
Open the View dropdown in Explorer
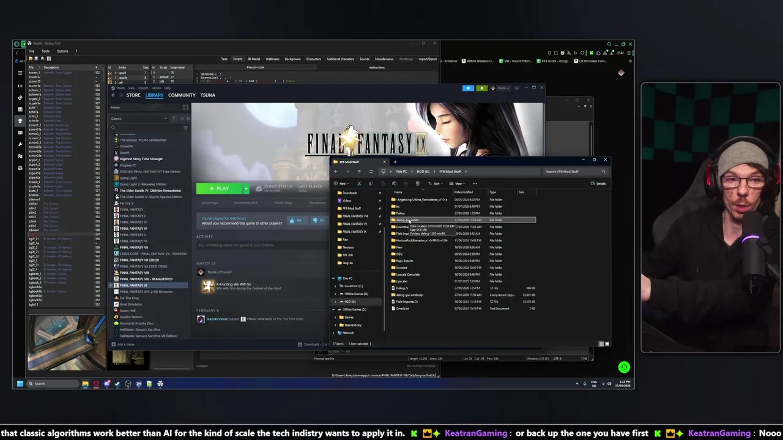coord(456,183)
